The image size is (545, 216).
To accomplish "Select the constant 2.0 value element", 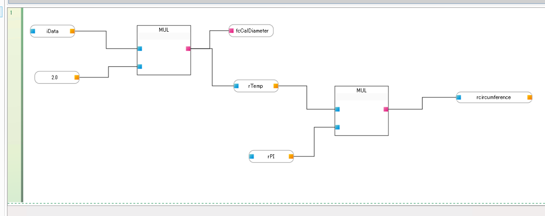I will point(55,77).
